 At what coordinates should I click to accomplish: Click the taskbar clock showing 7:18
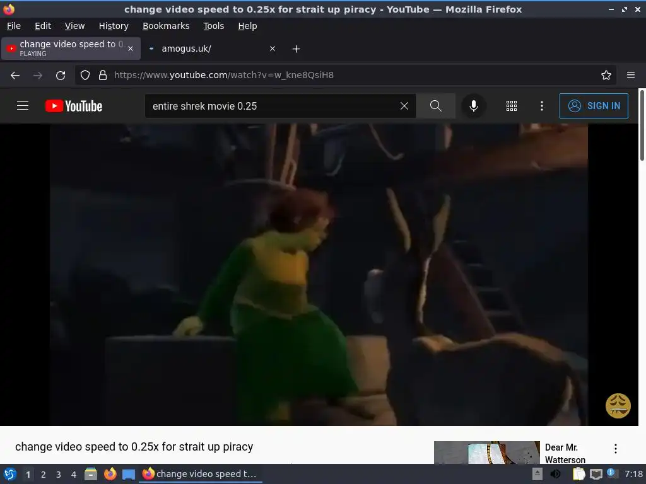tap(633, 474)
